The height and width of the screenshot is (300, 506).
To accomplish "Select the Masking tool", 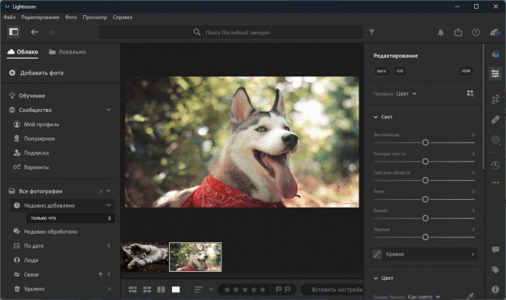I will click(x=495, y=140).
